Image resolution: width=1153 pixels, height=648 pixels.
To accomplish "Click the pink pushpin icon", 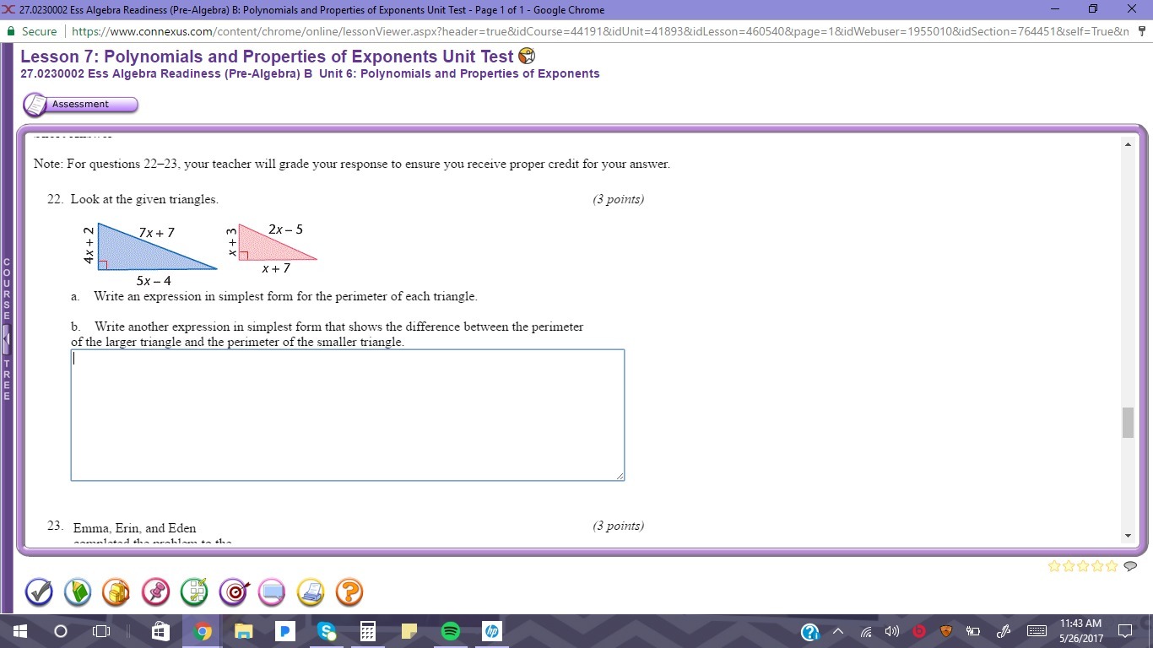I will point(155,592).
